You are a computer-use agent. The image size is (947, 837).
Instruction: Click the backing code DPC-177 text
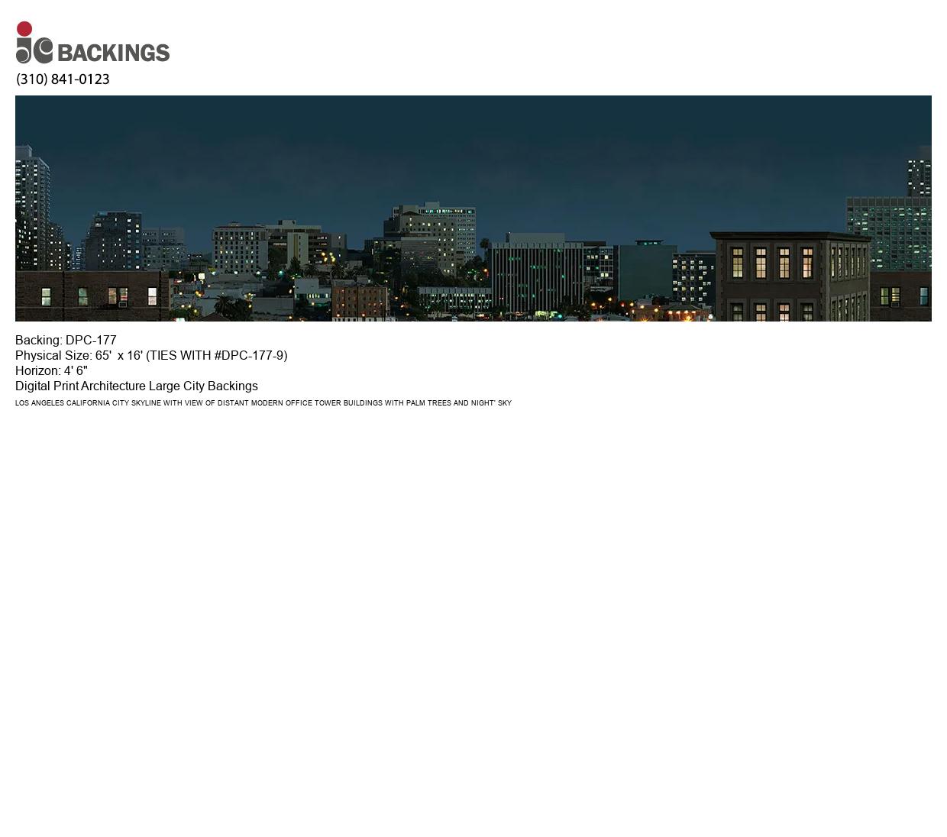[x=91, y=341]
